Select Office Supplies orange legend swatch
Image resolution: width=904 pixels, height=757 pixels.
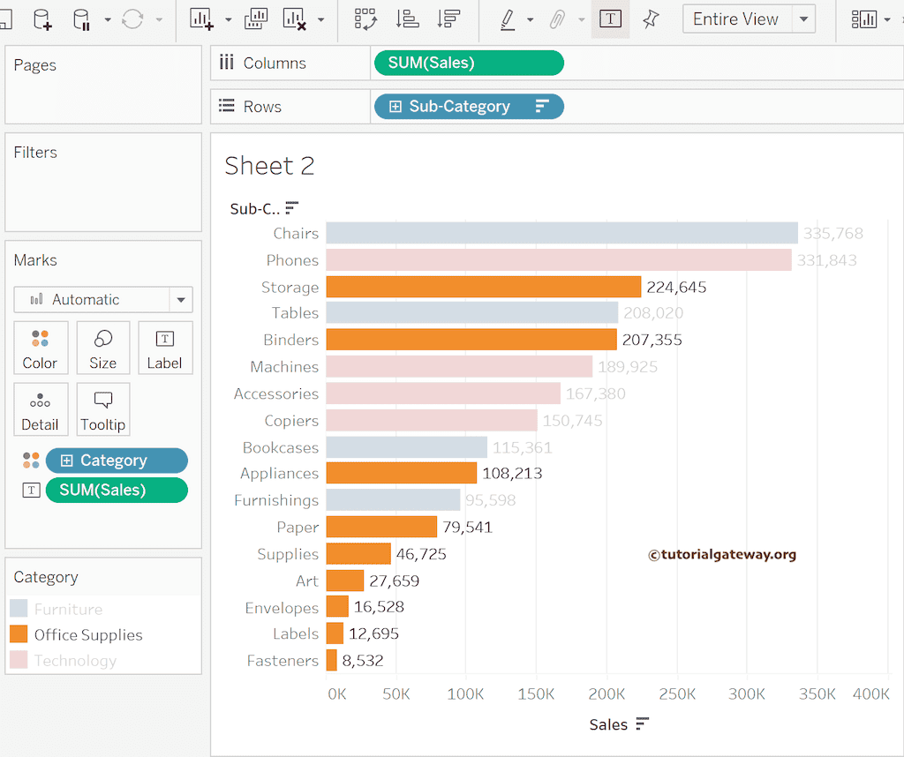pyautogui.click(x=19, y=634)
